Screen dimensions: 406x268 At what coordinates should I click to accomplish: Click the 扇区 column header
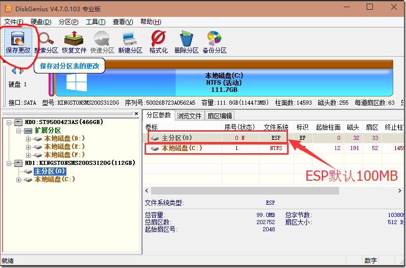click(x=372, y=127)
